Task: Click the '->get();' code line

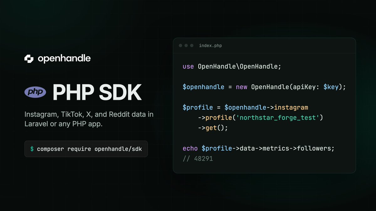Action: (213, 128)
